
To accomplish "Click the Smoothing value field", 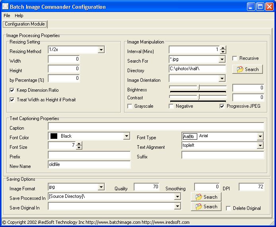I will pos(207,187).
